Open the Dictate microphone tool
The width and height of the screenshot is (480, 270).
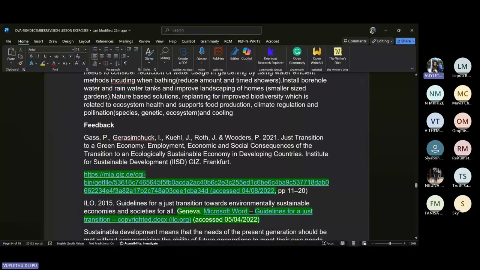[x=202, y=54]
